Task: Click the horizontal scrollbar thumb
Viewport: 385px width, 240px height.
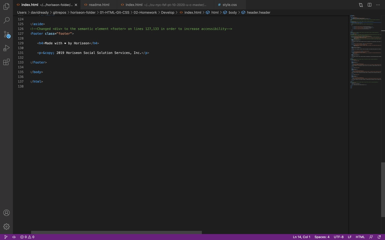Action: tap(116, 232)
